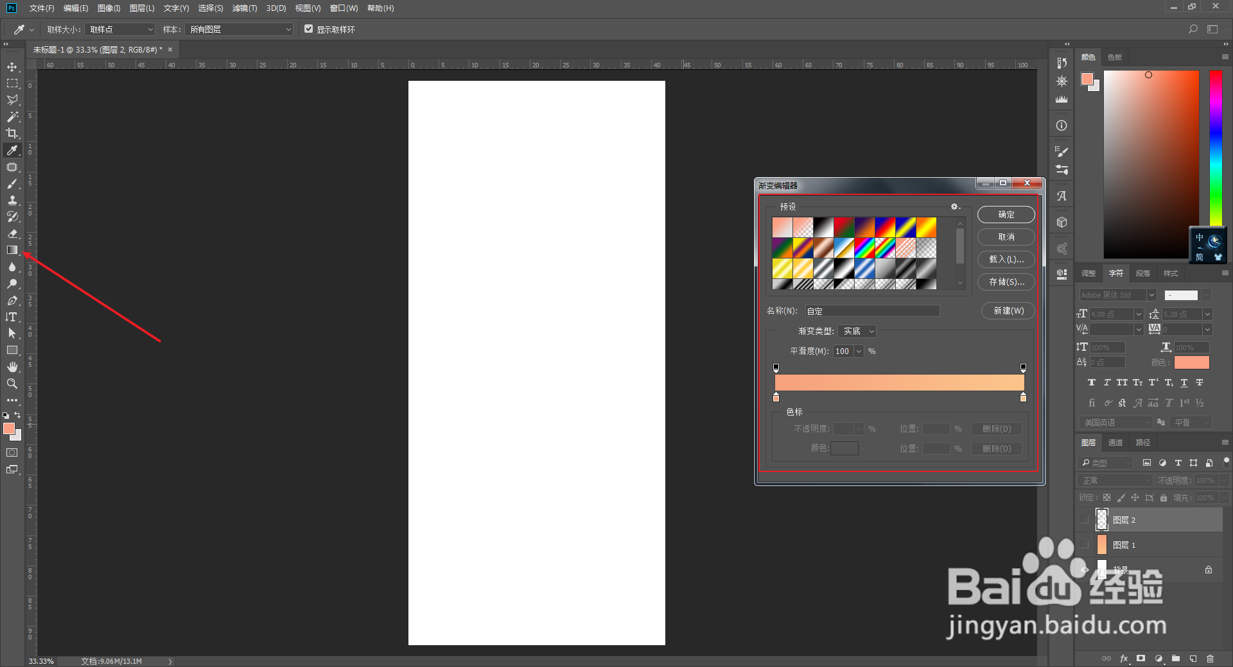
Task: Click the 新建(W) button
Action: pyautogui.click(x=1009, y=311)
